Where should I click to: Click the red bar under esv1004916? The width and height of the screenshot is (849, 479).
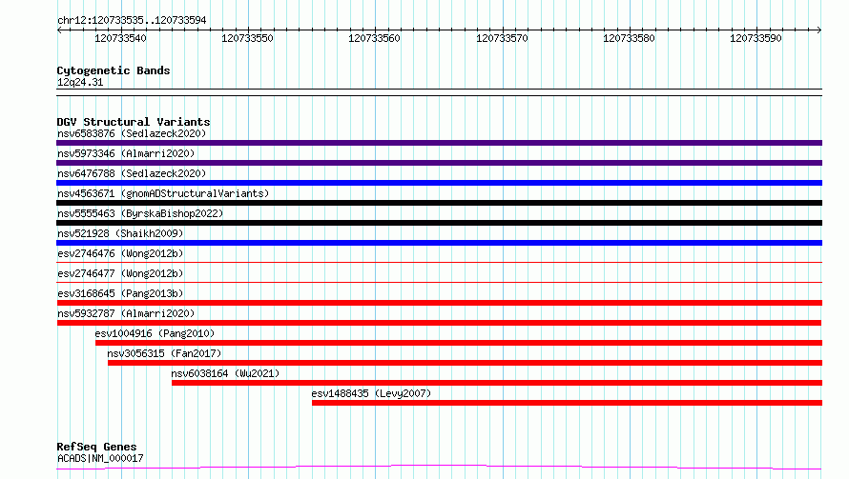point(459,343)
